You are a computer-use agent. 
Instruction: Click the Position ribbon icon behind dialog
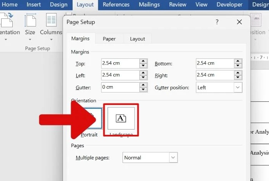[256, 21]
